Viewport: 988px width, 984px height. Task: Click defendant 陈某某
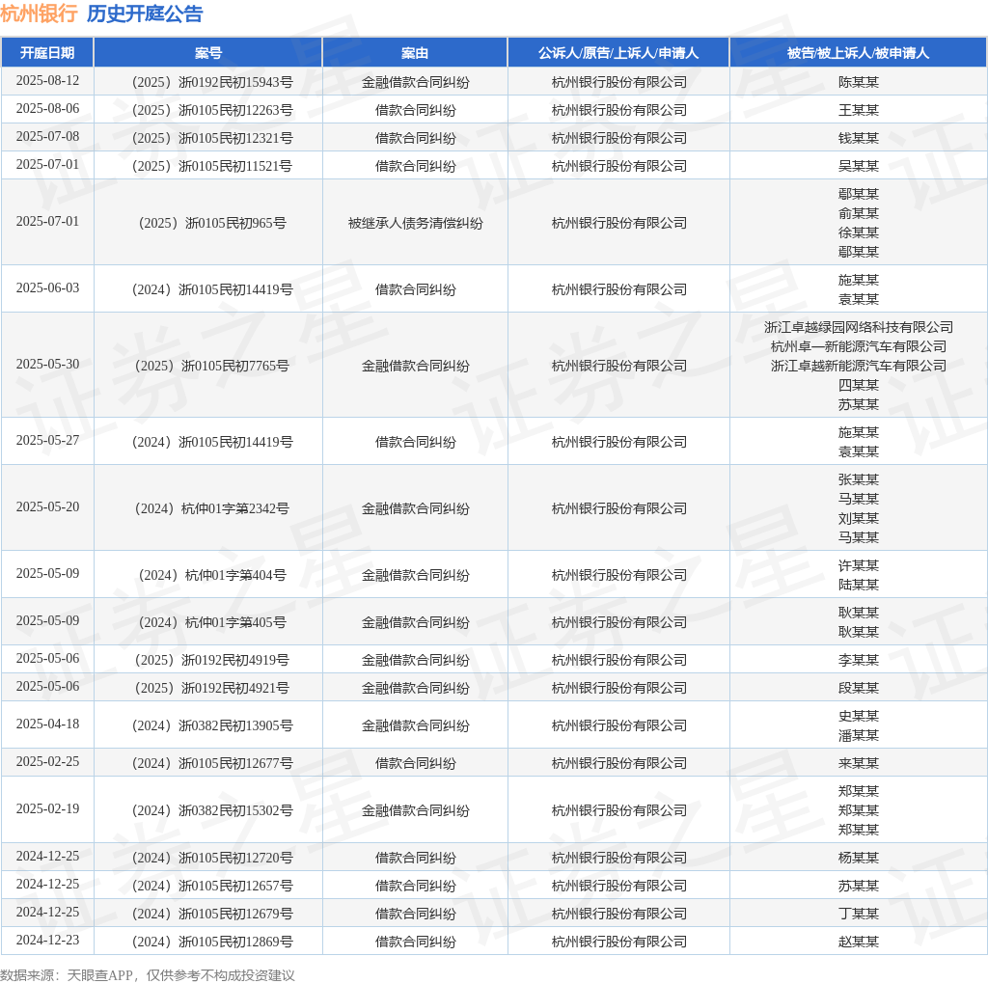[x=858, y=83]
